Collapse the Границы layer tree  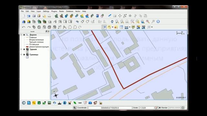[x=21, y=54]
